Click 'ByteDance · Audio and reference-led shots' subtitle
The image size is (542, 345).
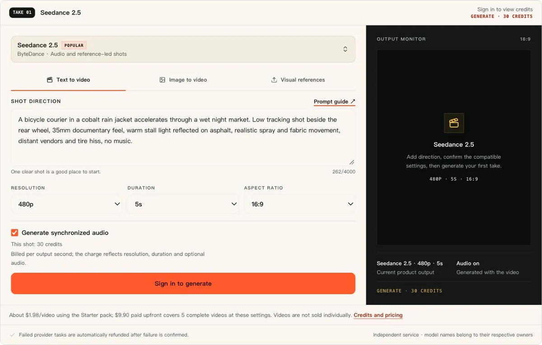[x=72, y=54]
